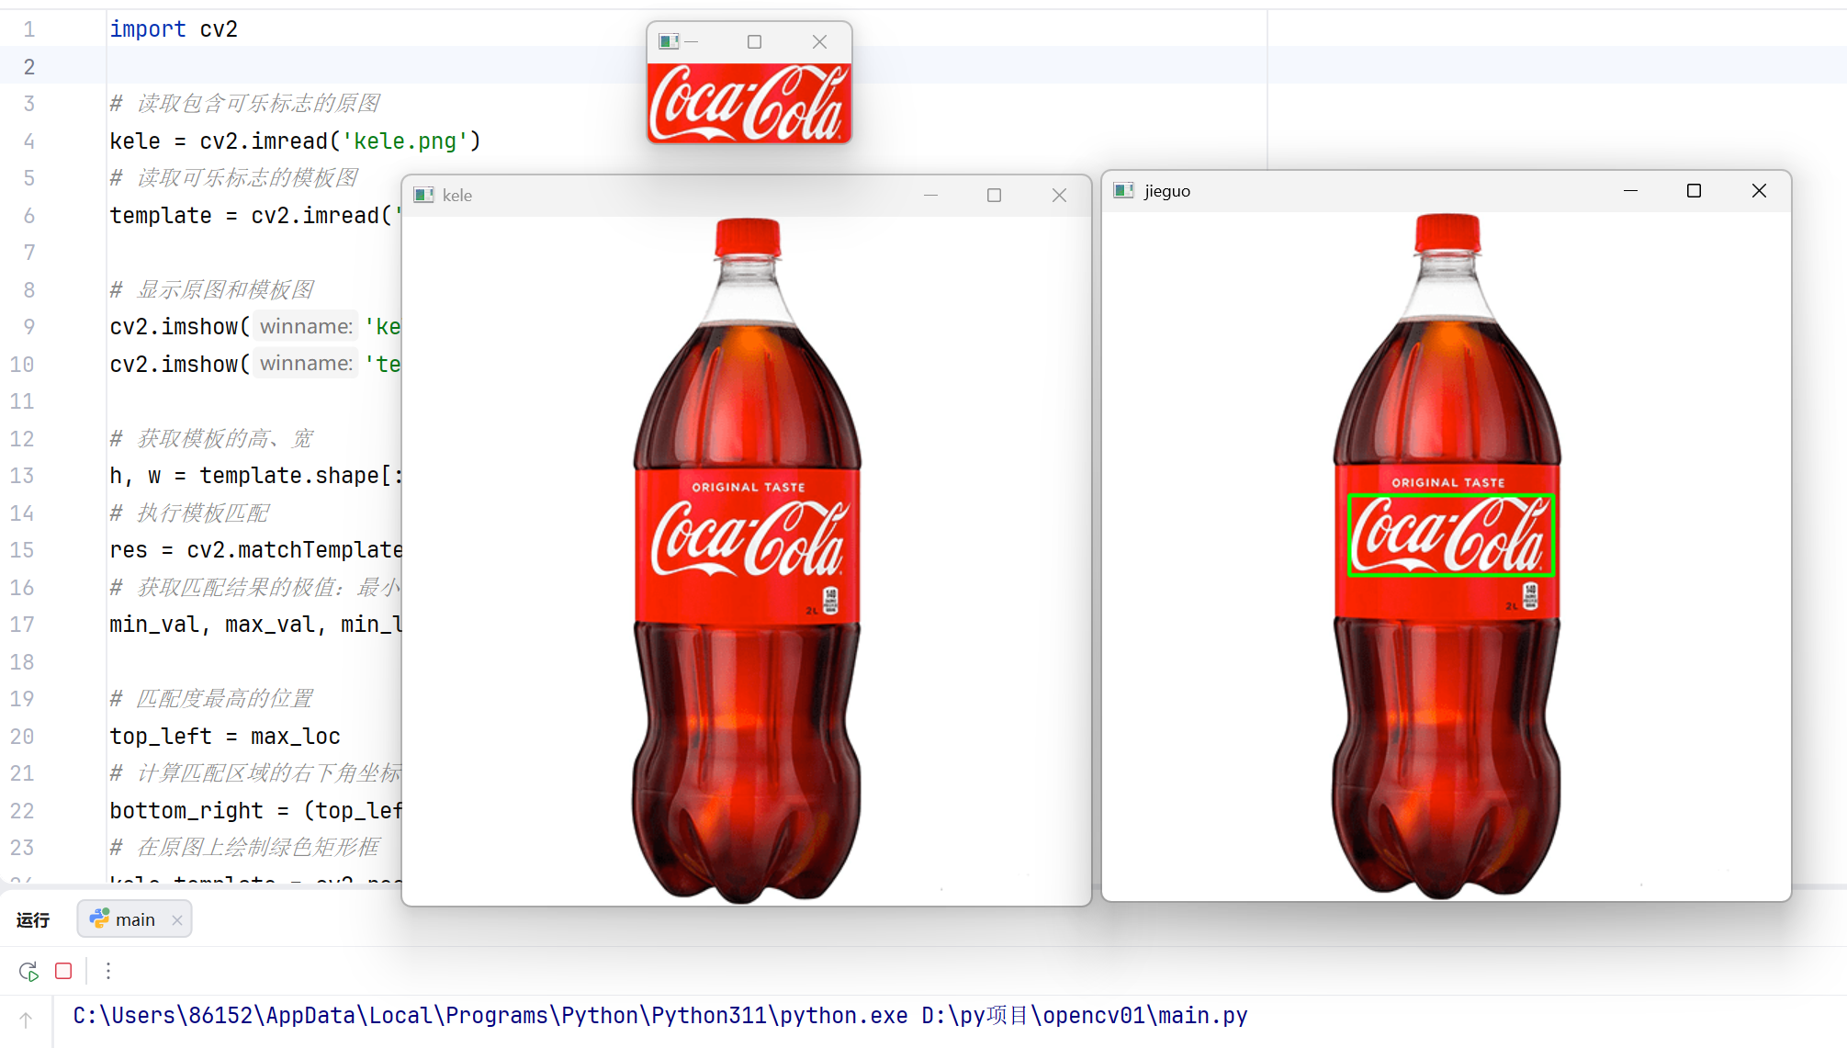
Task: Click the up arrow in console gutter
Action: click(26, 1020)
